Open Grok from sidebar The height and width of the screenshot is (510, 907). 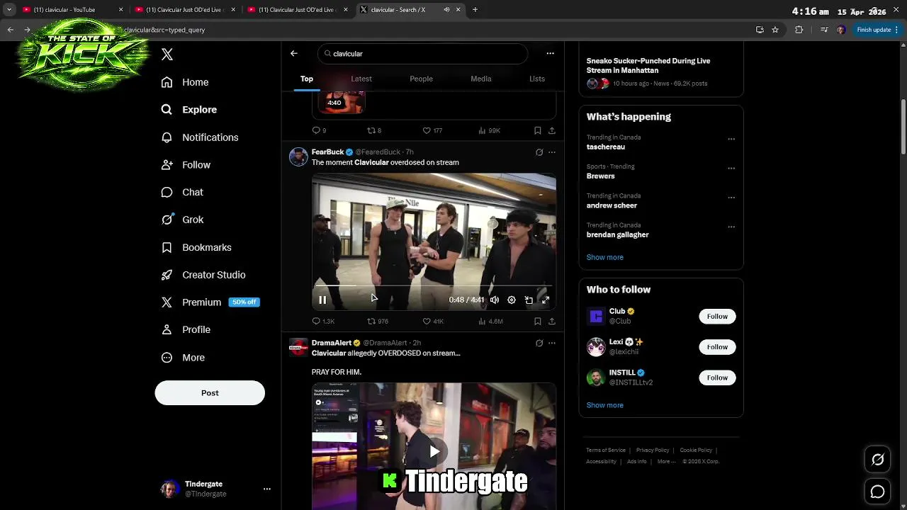pos(182,220)
